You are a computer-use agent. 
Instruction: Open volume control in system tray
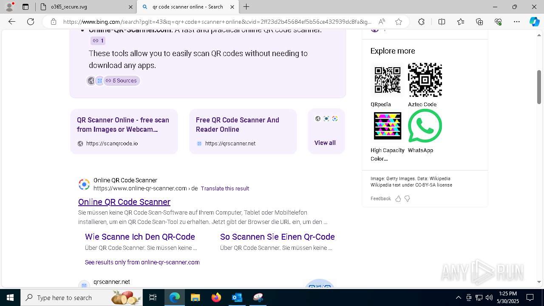489,297
